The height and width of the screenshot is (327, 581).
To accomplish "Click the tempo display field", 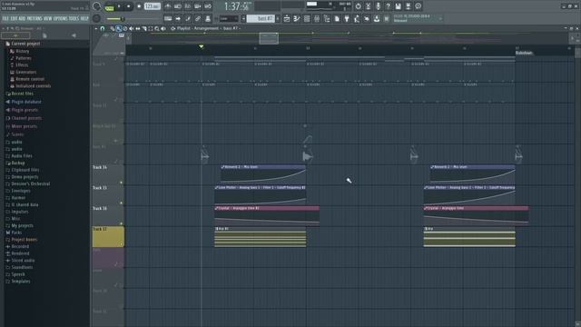I will 153,6.
